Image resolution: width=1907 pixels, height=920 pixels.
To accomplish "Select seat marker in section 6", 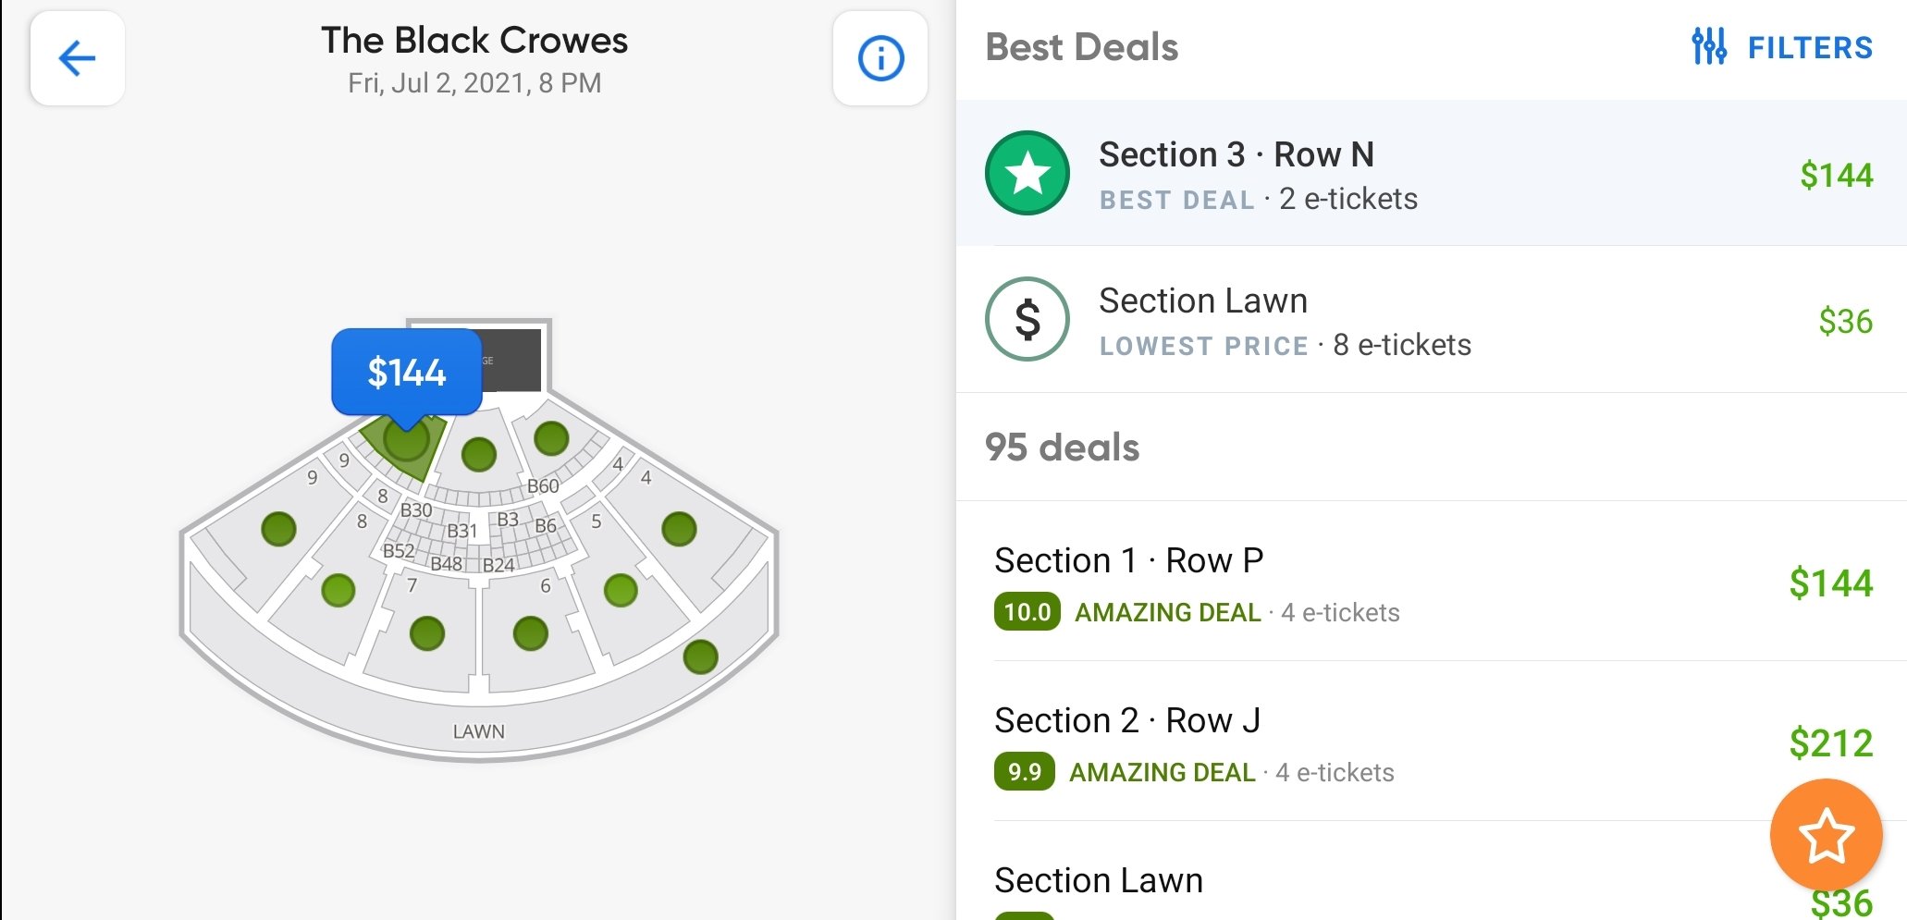I will point(531,633).
